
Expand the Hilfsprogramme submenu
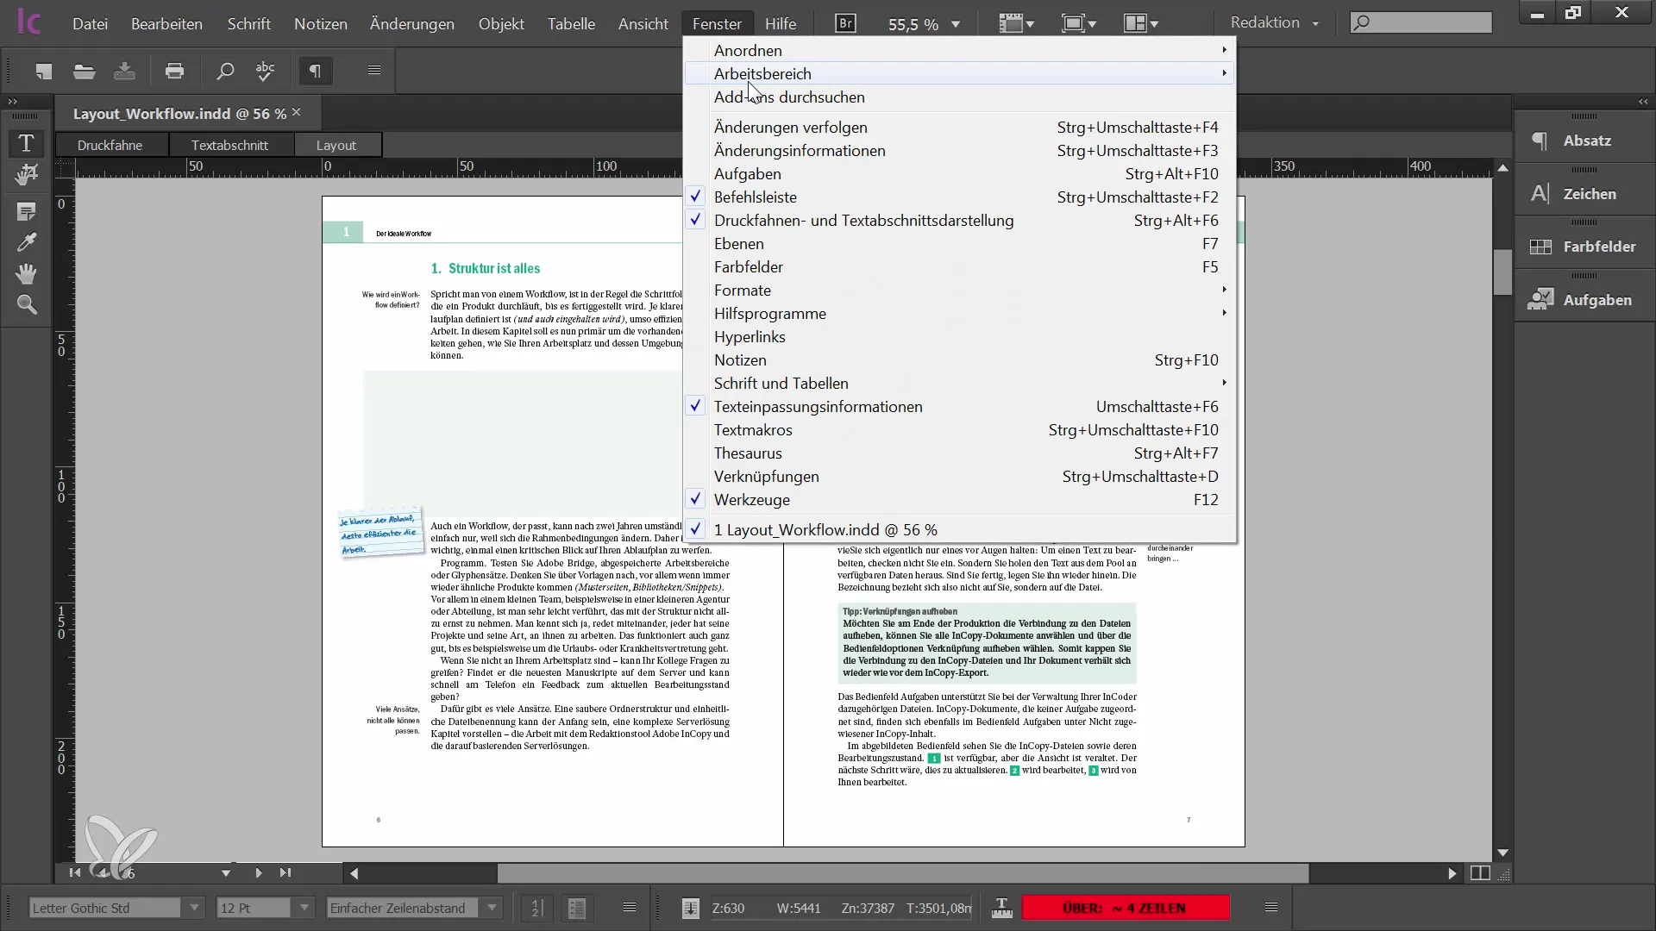[x=771, y=313]
